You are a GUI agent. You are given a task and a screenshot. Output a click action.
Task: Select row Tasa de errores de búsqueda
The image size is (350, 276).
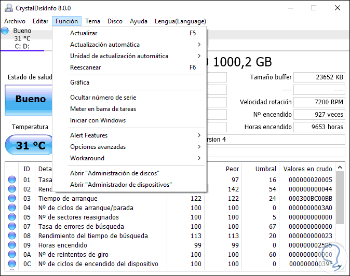pos(170,227)
